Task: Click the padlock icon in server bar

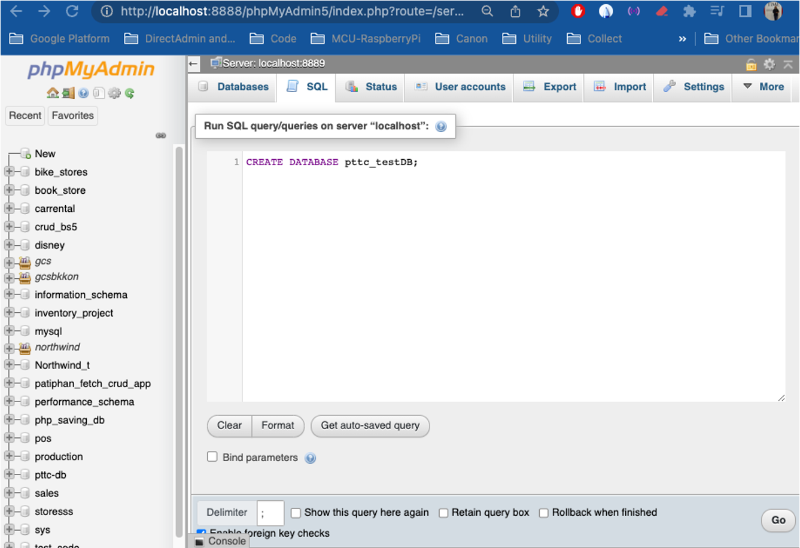Action: pyautogui.click(x=751, y=64)
